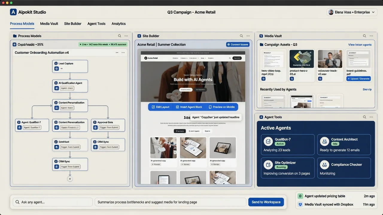This screenshot has width=383, height=215.
Task: Open the QualiBot-7 agent card
Action: (288, 145)
